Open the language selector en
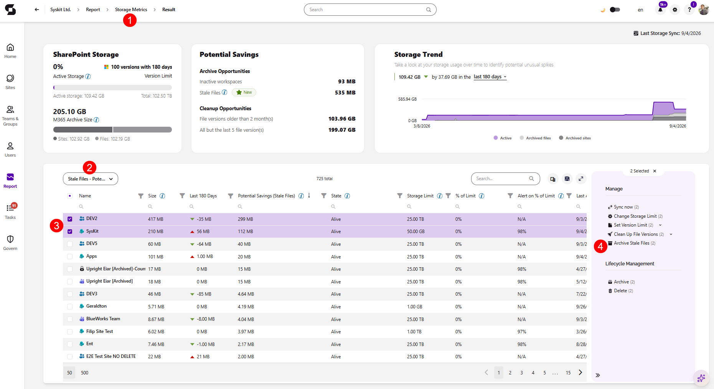The width and height of the screenshot is (714, 389). (640, 10)
